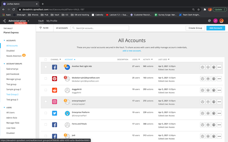Click lock icon for Another Red Light Adz
Image resolution: width=228 pixels, height=142 pixels.
click(214, 67)
